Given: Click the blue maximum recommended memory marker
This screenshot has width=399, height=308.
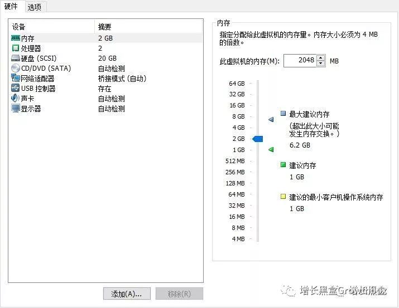Looking at the screenshot, I should pyautogui.click(x=271, y=119).
